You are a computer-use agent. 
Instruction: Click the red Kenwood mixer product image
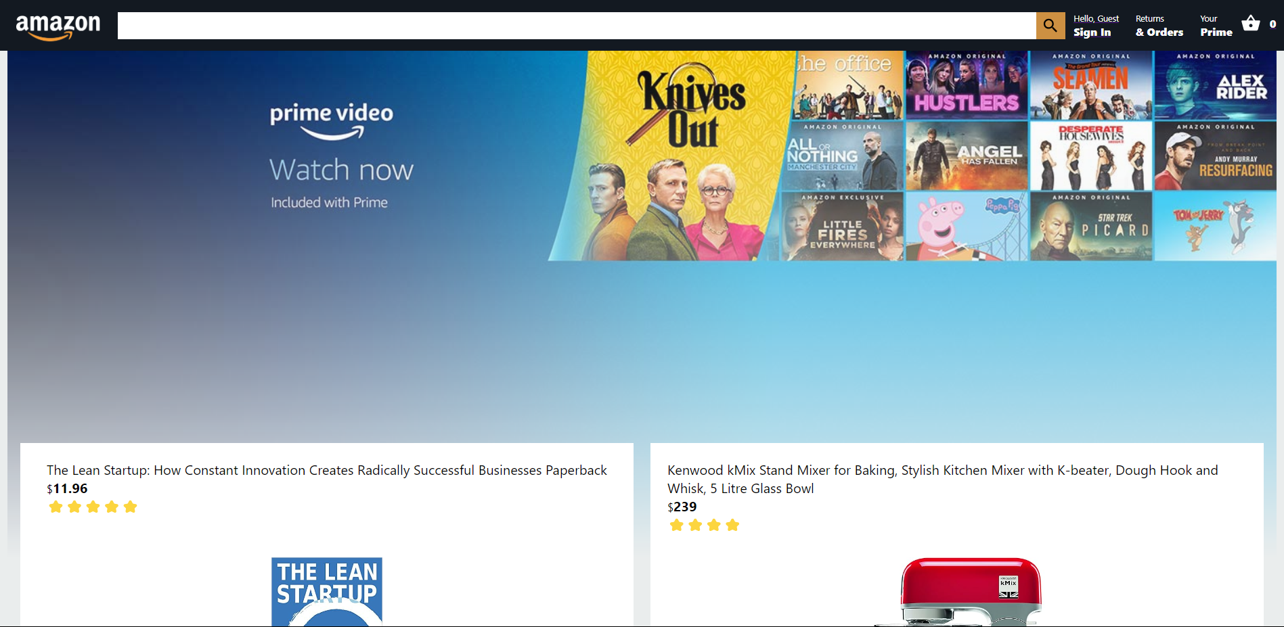click(x=970, y=585)
